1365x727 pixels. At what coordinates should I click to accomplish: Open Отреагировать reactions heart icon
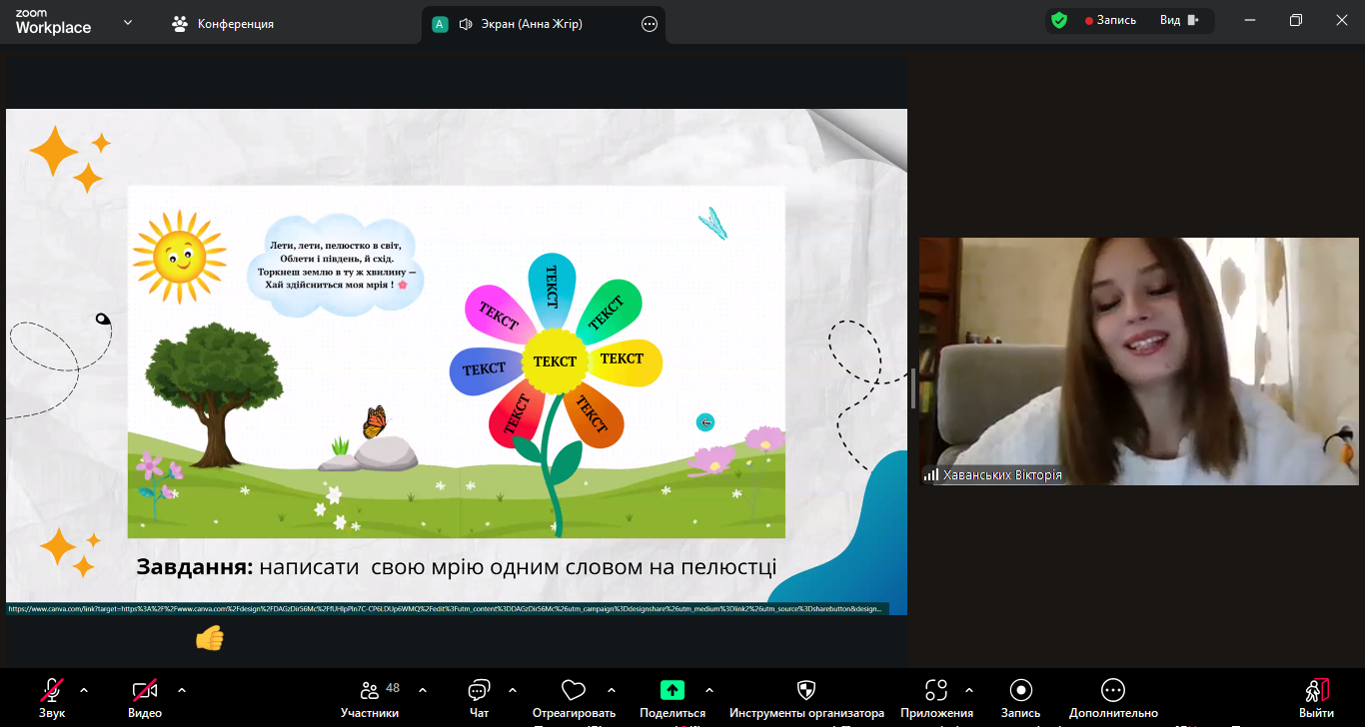[x=574, y=690]
